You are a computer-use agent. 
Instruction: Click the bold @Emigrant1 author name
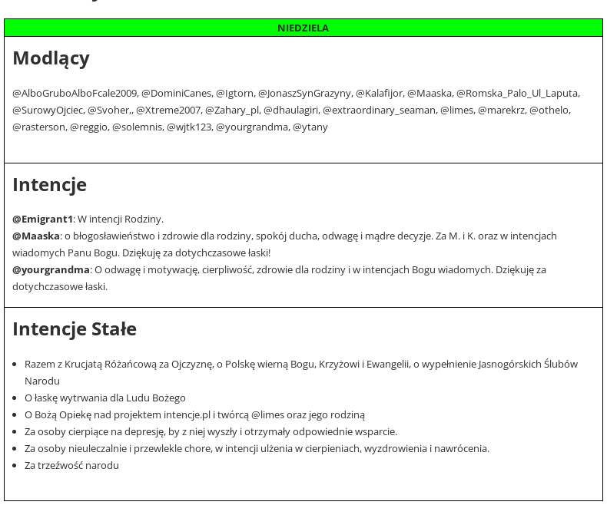(x=42, y=219)
